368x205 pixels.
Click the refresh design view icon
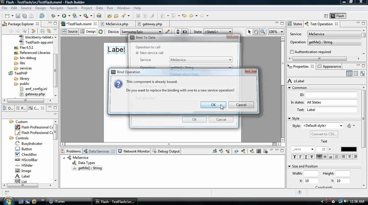coord(101,32)
